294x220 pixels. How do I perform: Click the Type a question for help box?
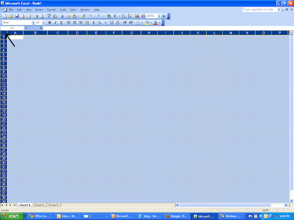click(x=260, y=10)
